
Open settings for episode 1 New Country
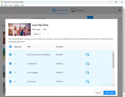(x=87, y=55)
